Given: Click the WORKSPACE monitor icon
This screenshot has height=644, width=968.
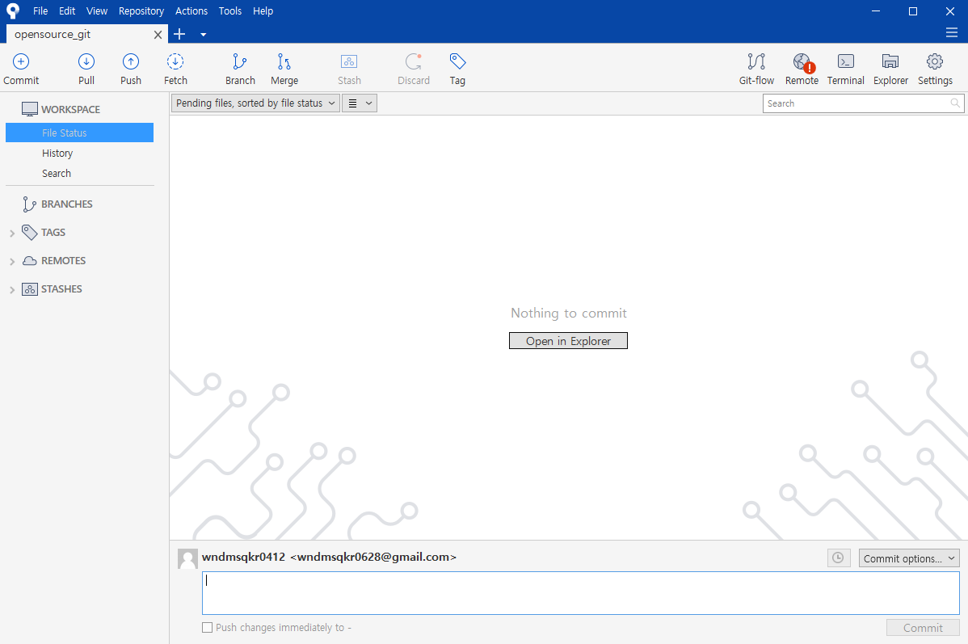Looking at the screenshot, I should (30, 109).
